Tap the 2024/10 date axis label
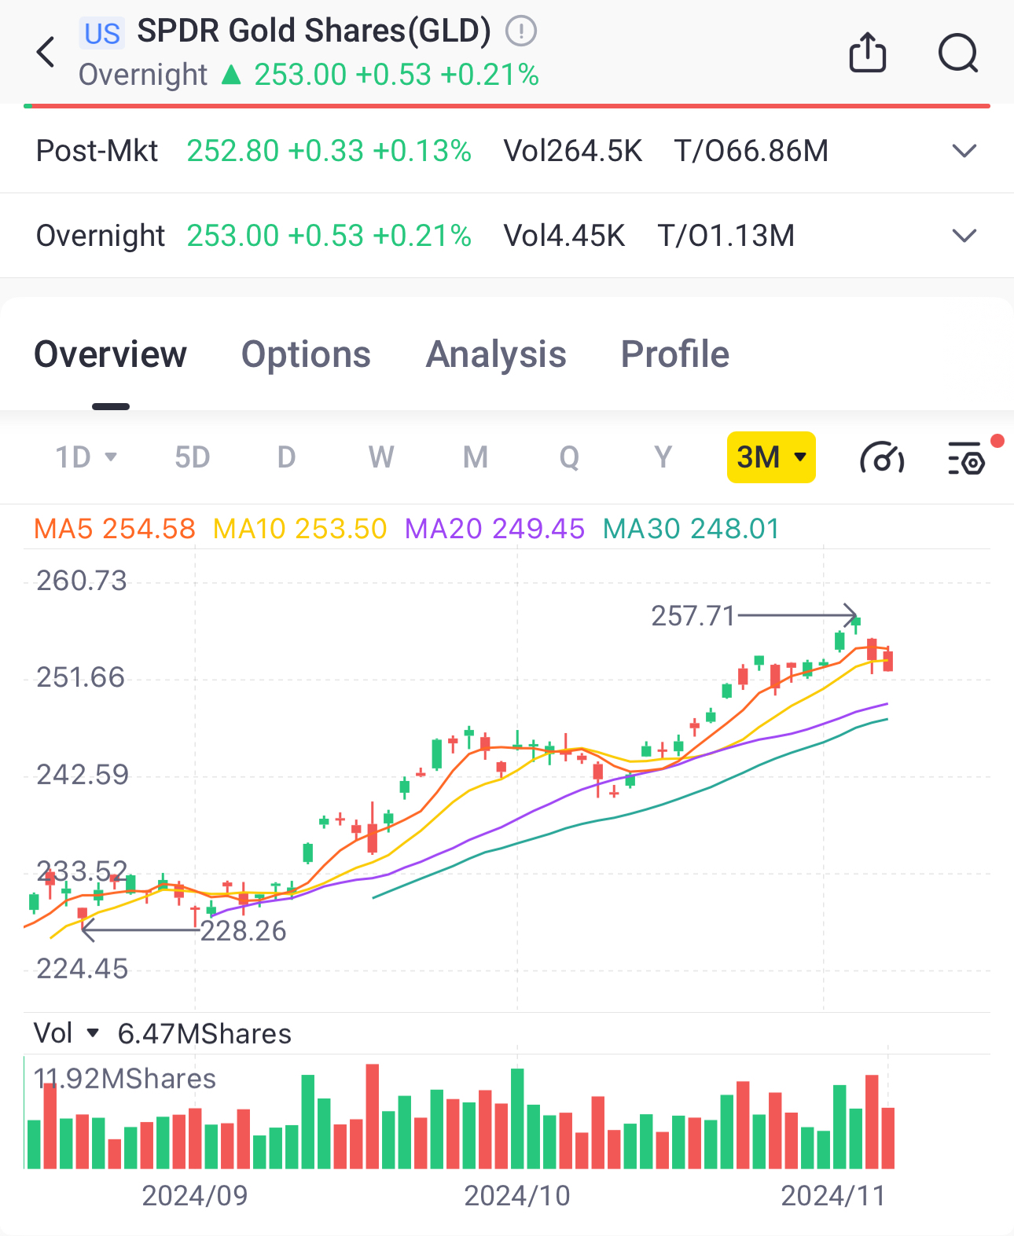This screenshot has height=1236, width=1014. (x=517, y=1196)
